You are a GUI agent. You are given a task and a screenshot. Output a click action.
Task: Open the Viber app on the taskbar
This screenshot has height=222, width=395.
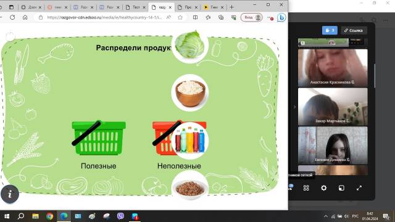[x=121, y=216]
